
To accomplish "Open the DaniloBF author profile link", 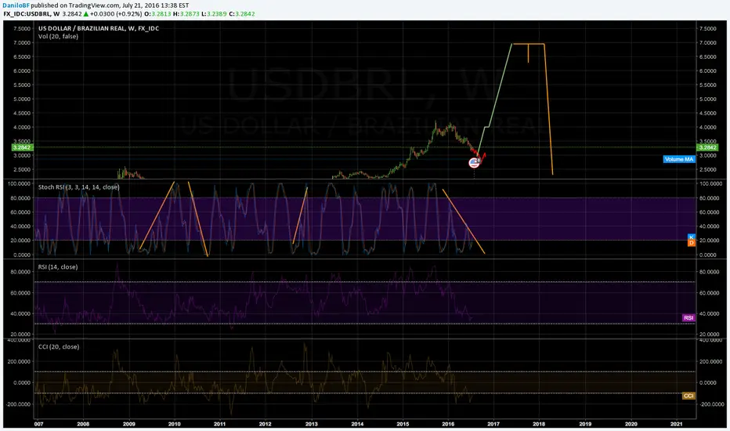I will click(16, 5).
